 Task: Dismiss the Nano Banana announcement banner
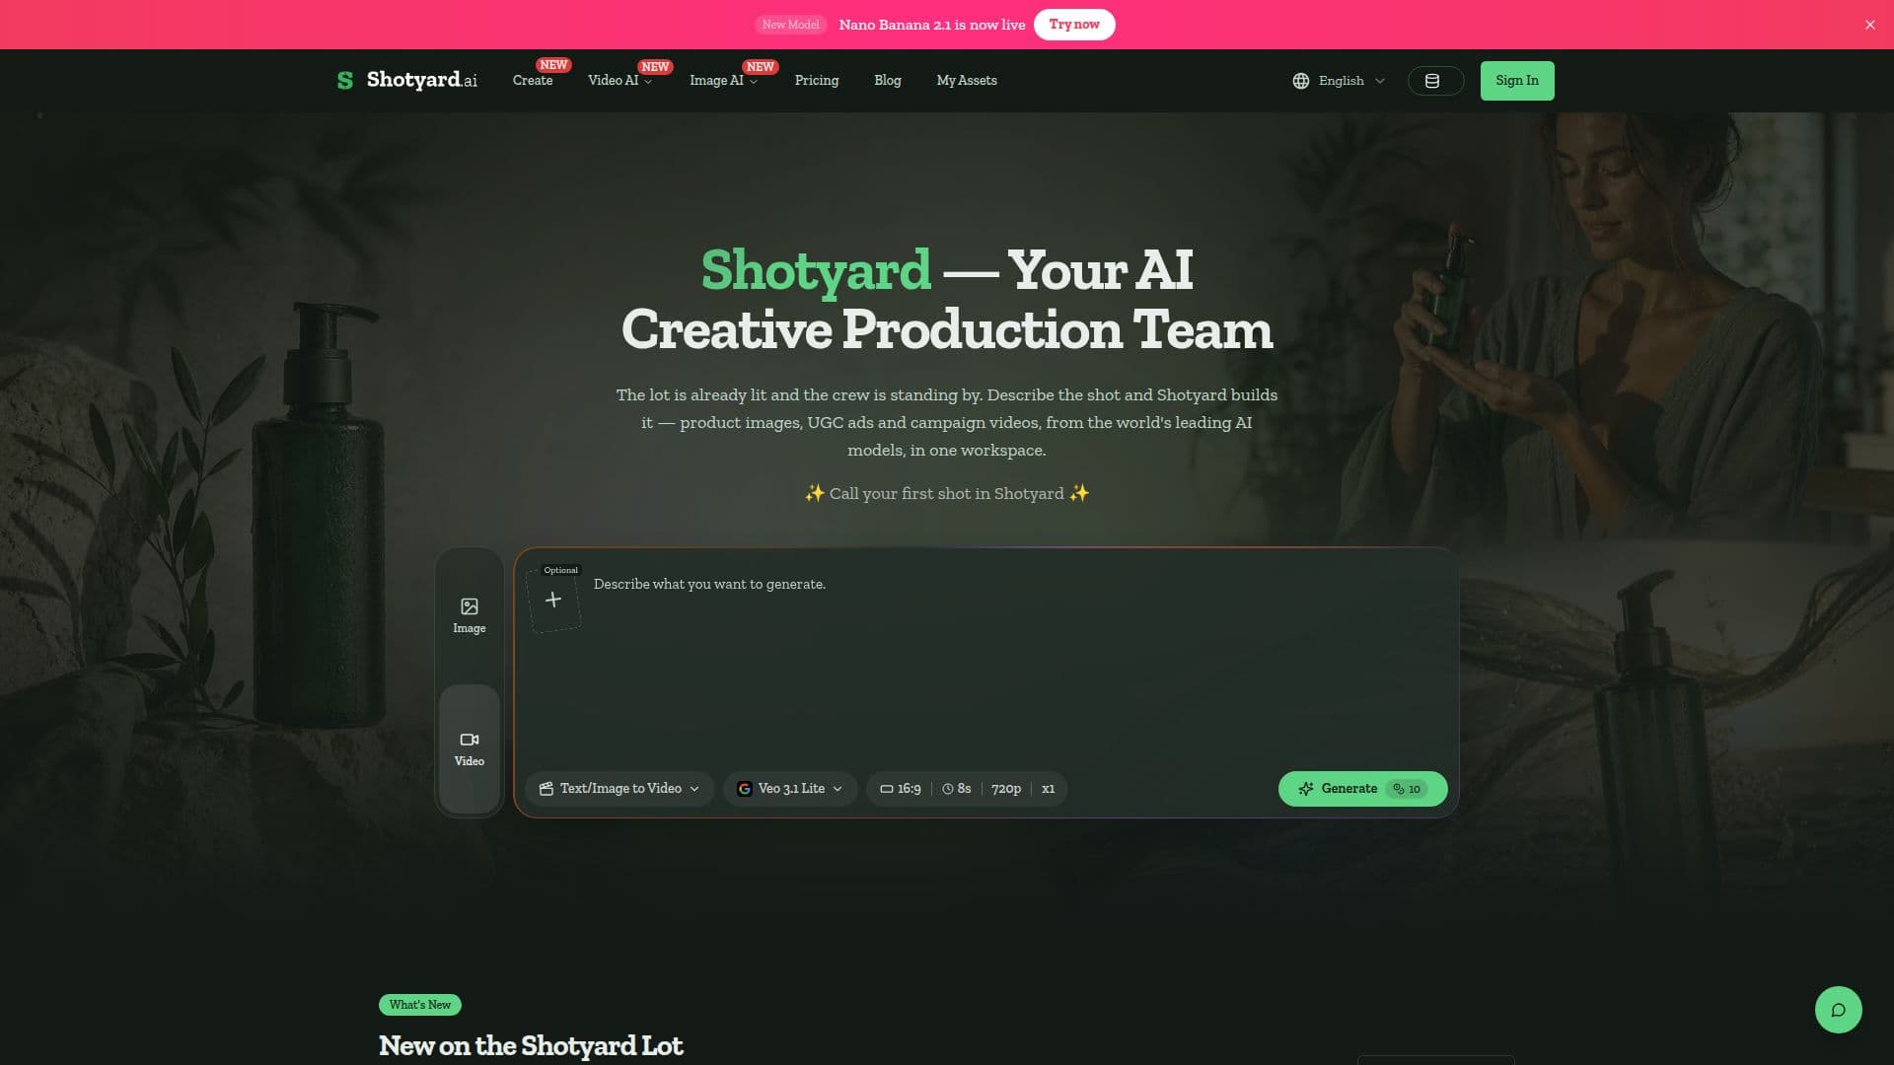[1869, 25]
